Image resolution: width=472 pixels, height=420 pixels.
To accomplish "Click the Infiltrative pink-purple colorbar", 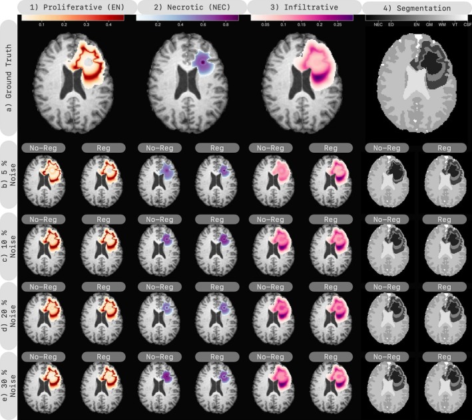I will tap(302, 18).
